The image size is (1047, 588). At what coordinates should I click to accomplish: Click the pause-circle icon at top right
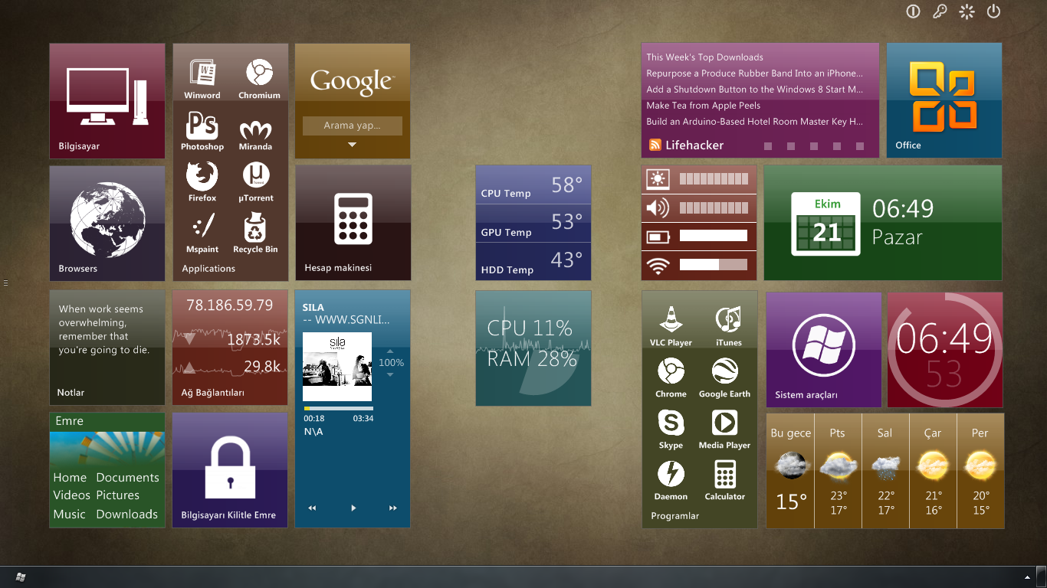click(x=913, y=11)
